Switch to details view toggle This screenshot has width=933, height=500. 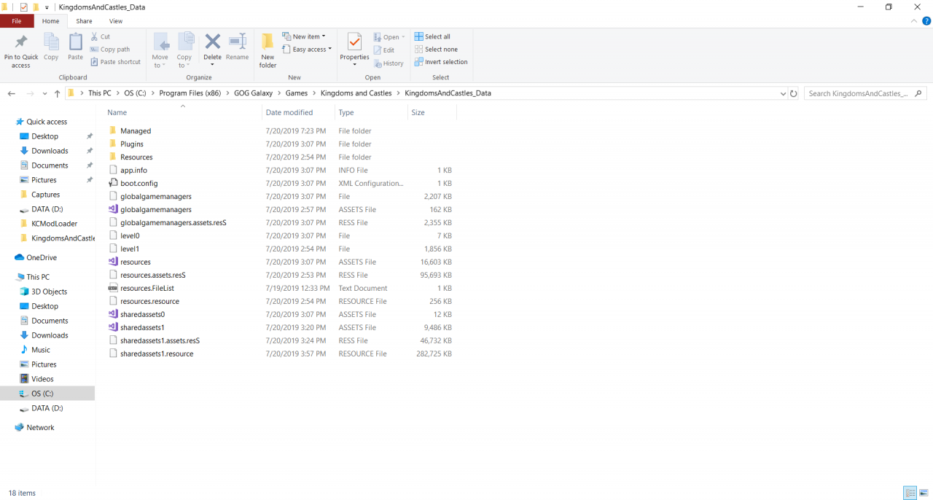(x=910, y=493)
